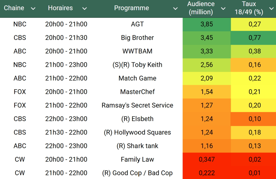Select the dark green 0,77 rating cell

[x=255, y=38]
